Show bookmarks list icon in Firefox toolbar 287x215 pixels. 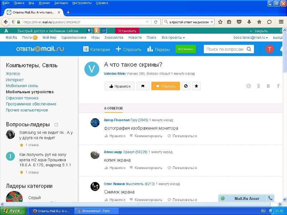[x=229, y=22]
